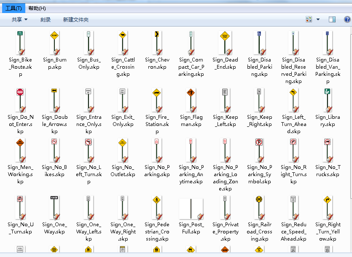Select the Sign_Private_Property.skp file icon
Screen dimensions: 352x257
[225, 208]
